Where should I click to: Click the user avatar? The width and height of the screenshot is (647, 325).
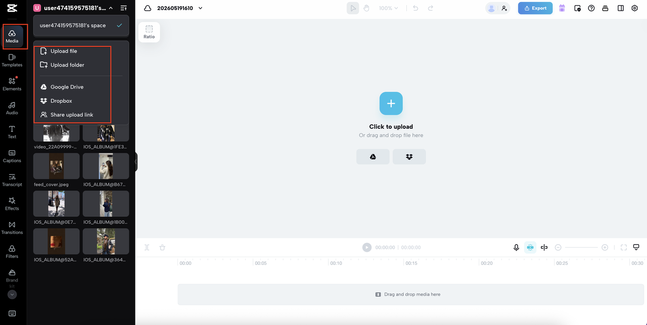pyautogui.click(x=491, y=8)
